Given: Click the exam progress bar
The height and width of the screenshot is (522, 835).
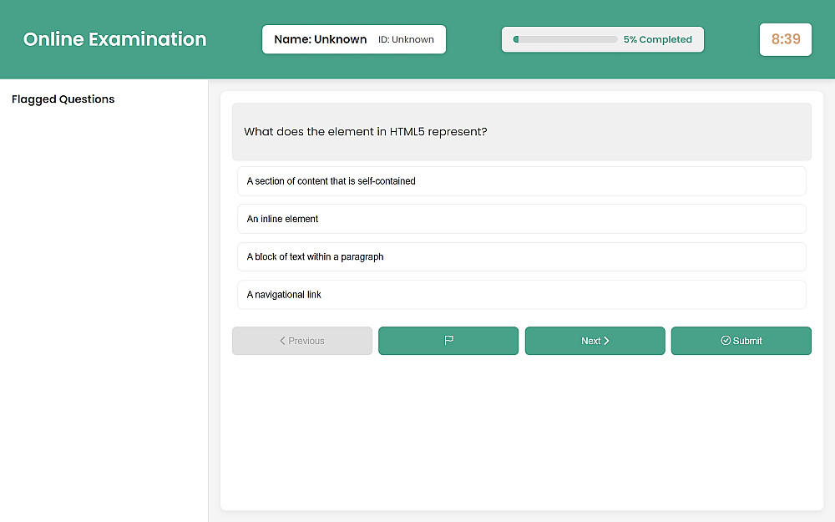Looking at the screenshot, I should pos(565,39).
